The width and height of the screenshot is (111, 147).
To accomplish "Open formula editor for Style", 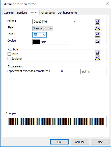I will pos(98,28).
